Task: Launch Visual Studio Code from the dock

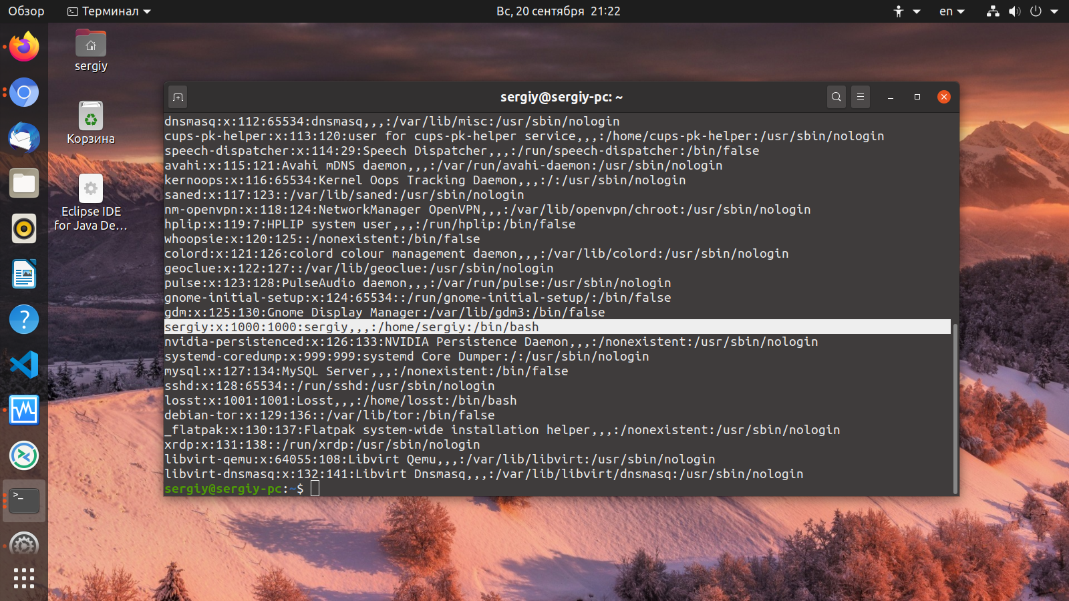Action: point(24,365)
